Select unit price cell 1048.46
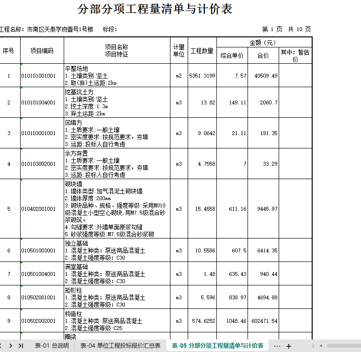This screenshot has height=352, width=361. [x=232, y=321]
